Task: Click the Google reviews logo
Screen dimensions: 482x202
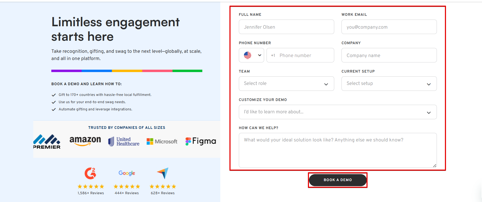Action: point(127,173)
